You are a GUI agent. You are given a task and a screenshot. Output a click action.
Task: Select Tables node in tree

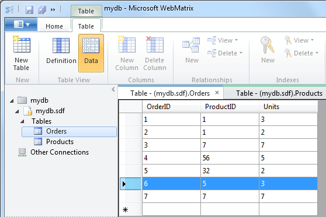[x=41, y=121]
